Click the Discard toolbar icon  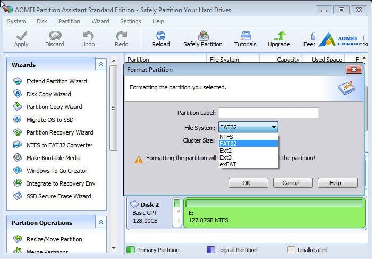coord(55,36)
